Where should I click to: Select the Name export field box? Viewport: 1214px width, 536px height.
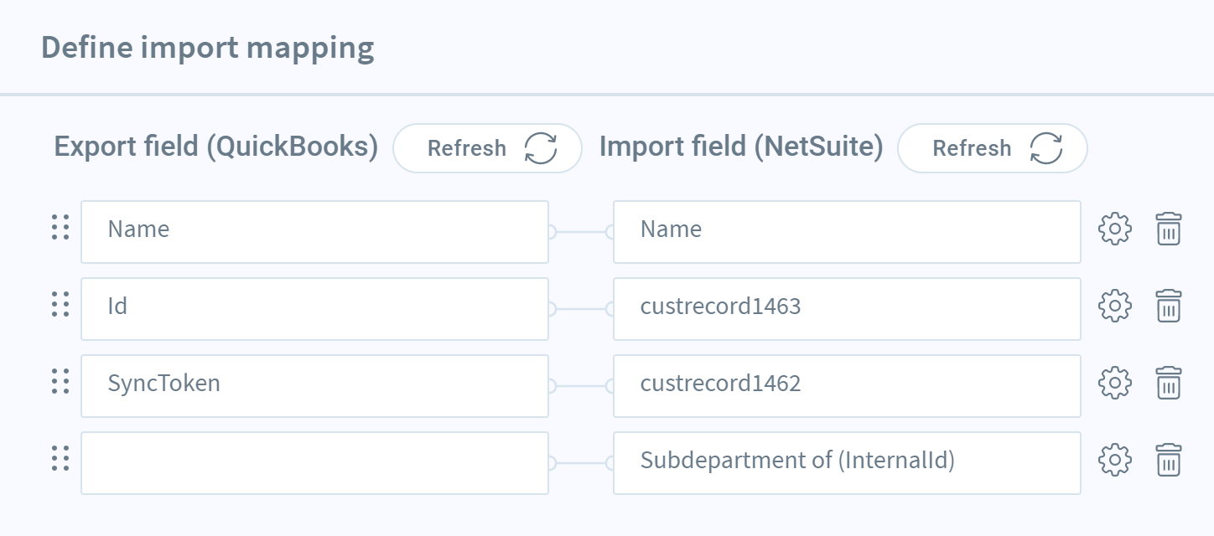point(315,232)
